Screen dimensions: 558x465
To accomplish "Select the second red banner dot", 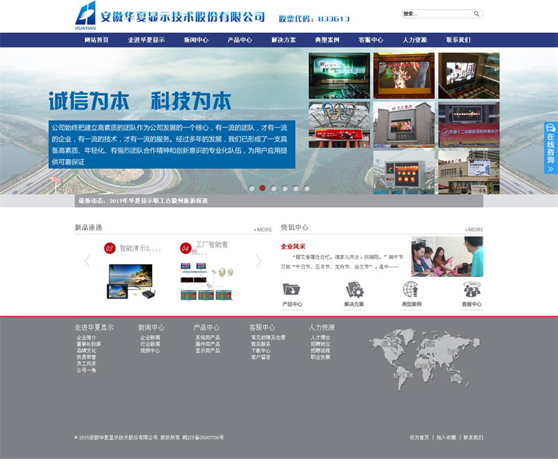I will tap(262, 188).
